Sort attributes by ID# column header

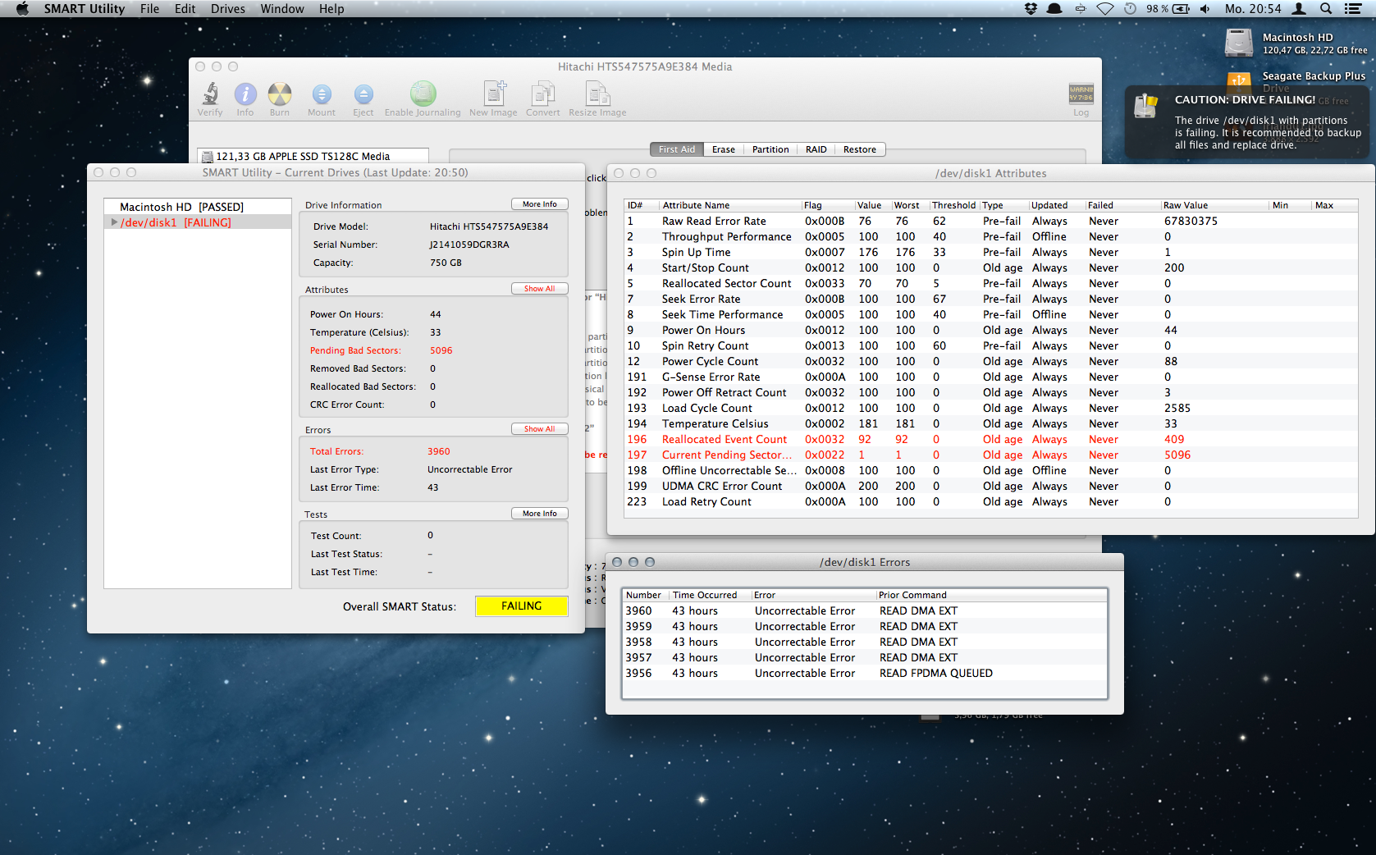(642, 205)
